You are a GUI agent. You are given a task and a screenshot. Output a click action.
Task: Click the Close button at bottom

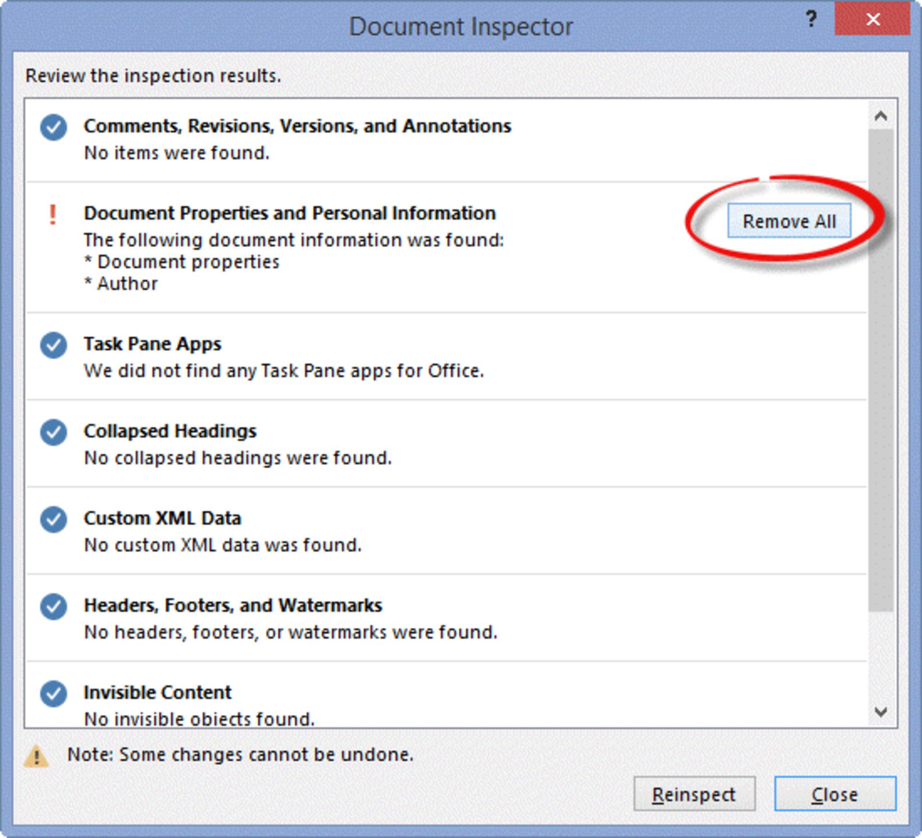click(x=835, y=795)
